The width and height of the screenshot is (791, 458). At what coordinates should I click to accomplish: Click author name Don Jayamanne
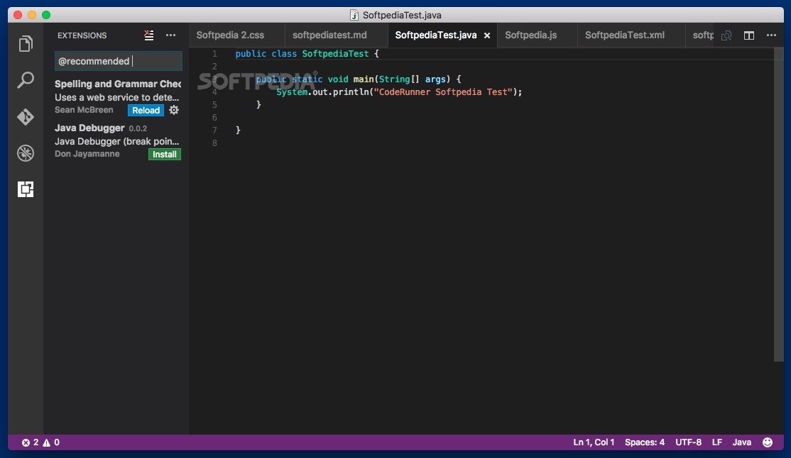pos(87,154)
